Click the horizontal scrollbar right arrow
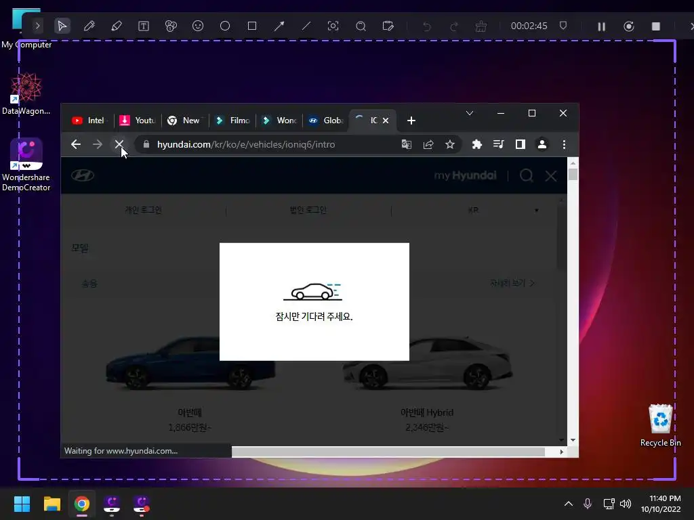This screenshot has width=694, height=520. [x=561, y=452]
